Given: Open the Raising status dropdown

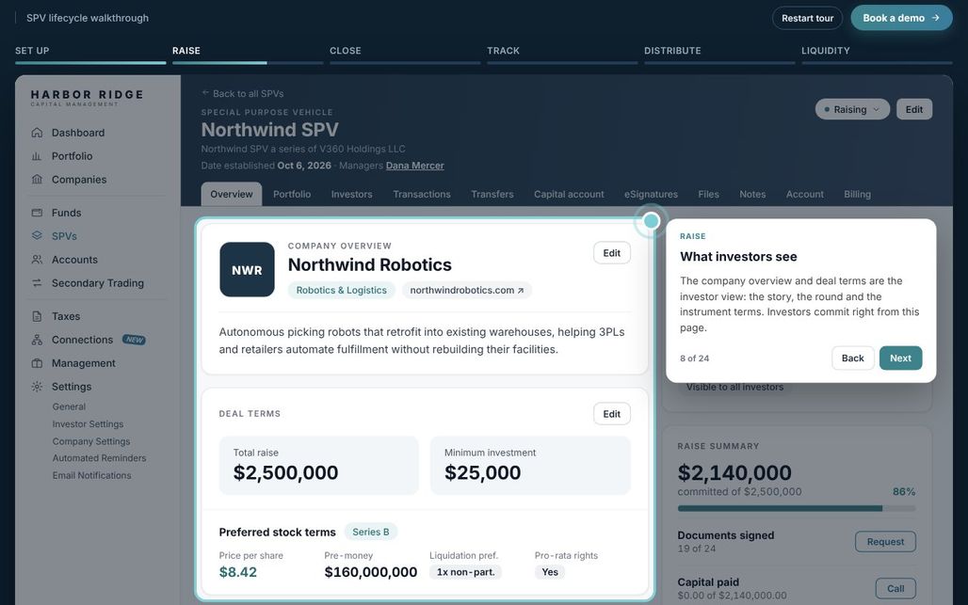Looking at the screenshot, I should coord(852,109).
